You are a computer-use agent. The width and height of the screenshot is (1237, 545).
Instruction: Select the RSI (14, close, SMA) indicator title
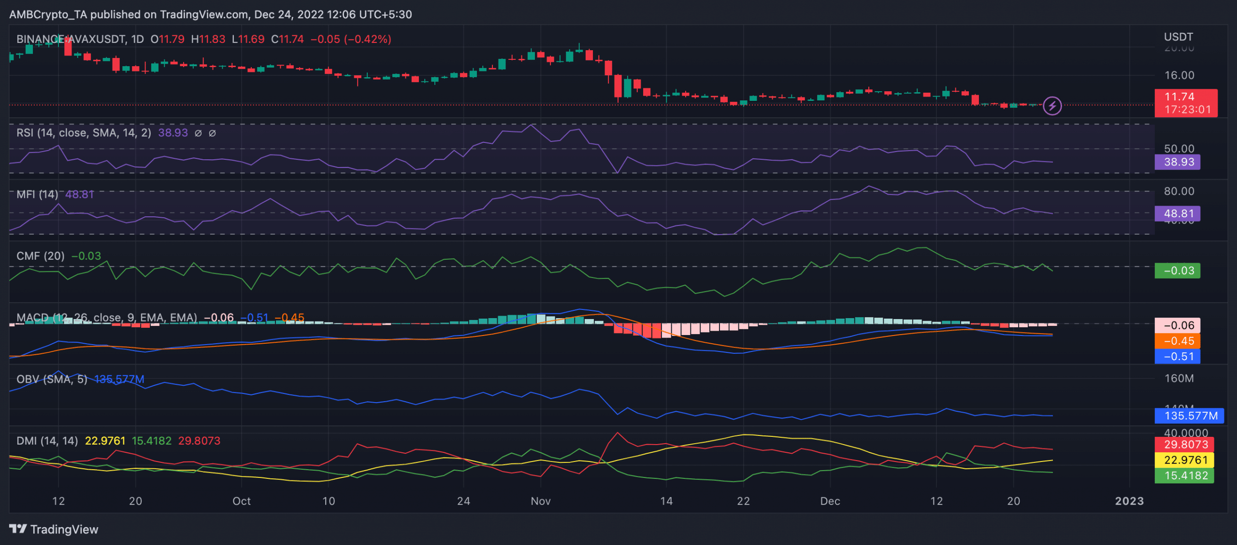(x=84, y=133)
